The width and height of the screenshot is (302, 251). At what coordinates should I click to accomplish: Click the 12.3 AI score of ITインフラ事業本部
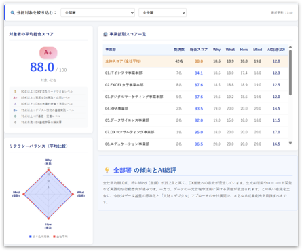276,73
